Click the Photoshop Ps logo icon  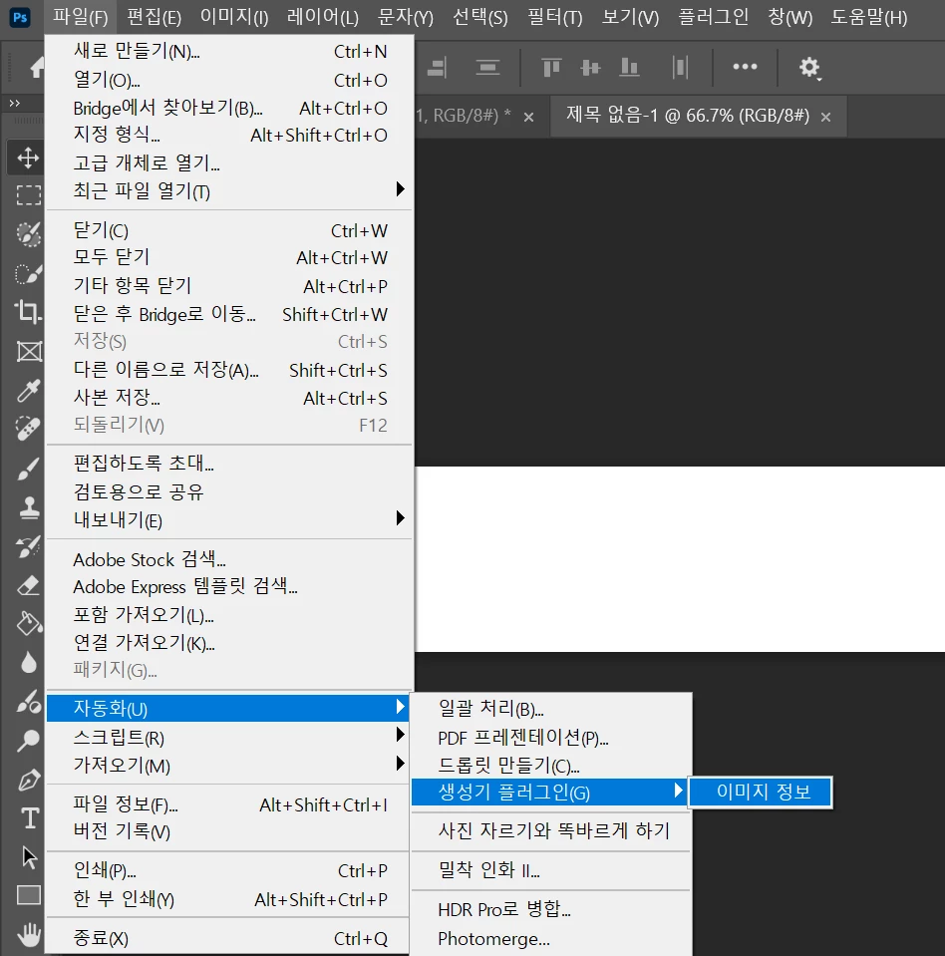(x=20, y=17)
